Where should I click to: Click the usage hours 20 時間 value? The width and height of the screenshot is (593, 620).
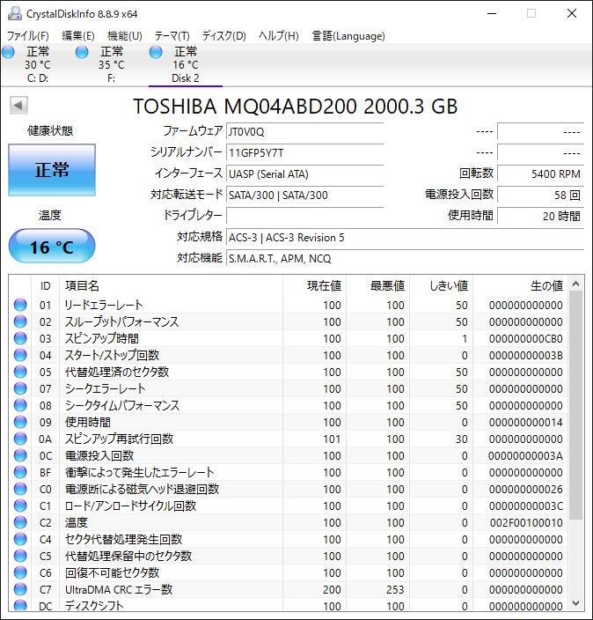coord(540,216)
